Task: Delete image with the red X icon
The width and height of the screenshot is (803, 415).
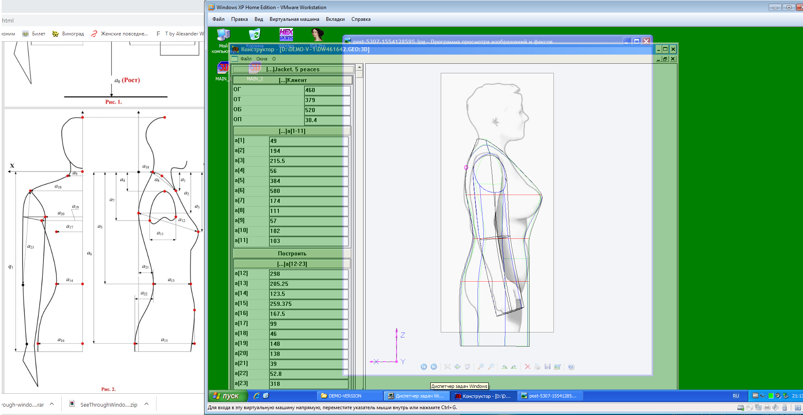Action: pos(528,367)
